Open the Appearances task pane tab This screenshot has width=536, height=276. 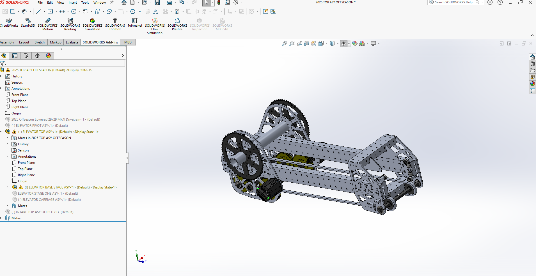(532, 84)
